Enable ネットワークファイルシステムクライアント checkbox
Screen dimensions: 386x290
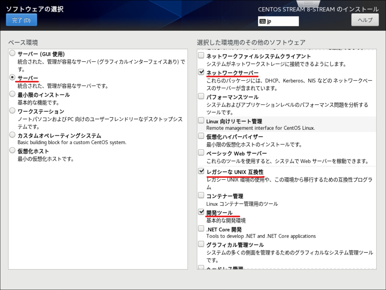tap(201, 56)
